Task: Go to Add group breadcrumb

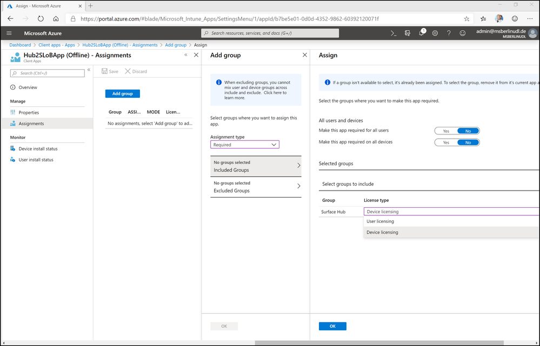Action: click(176, 45)
